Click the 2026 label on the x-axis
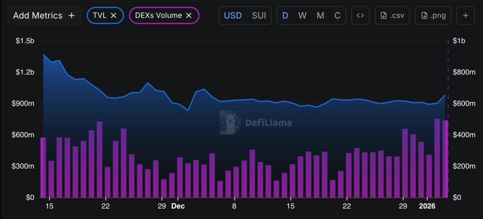483x219 pixels. coord(427,206)
